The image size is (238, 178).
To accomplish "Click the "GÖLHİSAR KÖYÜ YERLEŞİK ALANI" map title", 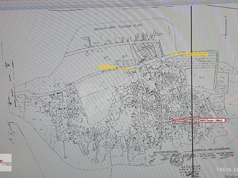I will [118, 27].
